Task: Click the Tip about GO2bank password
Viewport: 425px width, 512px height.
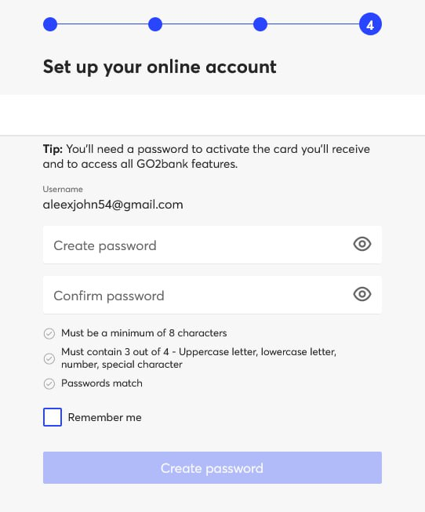Action: (x=206, y=156)
